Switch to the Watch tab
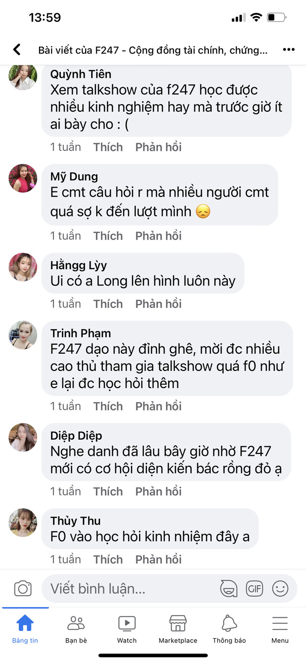This screenshot has height=663, width=306. [x=127, y=629]
